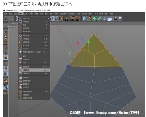146x117 pixels.
Task: Toggle the Y axis lock
Action: (51, 19)
